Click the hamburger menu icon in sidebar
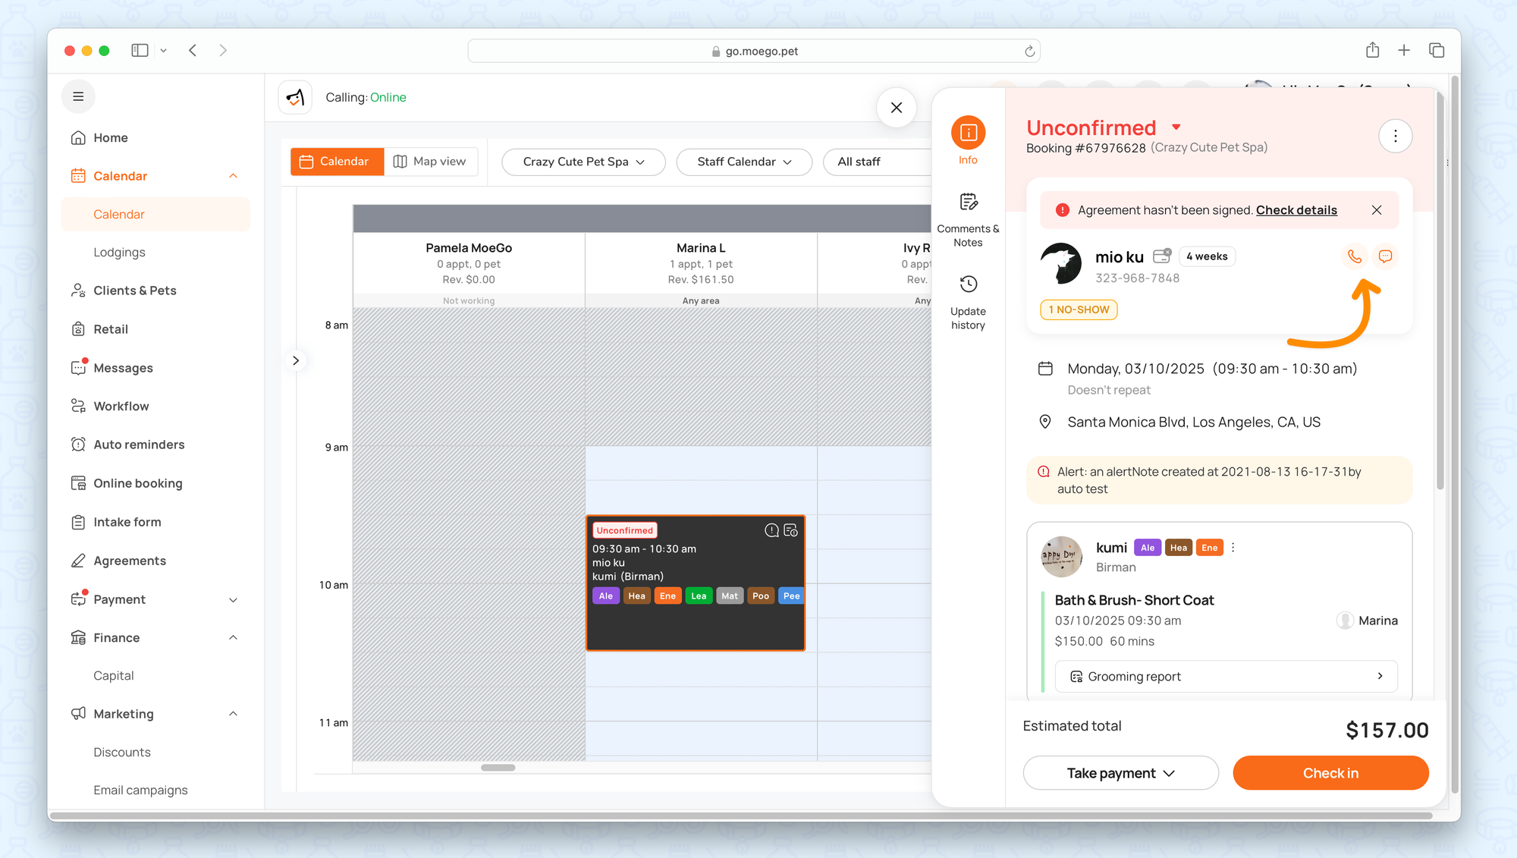 [x=78, y=96]
